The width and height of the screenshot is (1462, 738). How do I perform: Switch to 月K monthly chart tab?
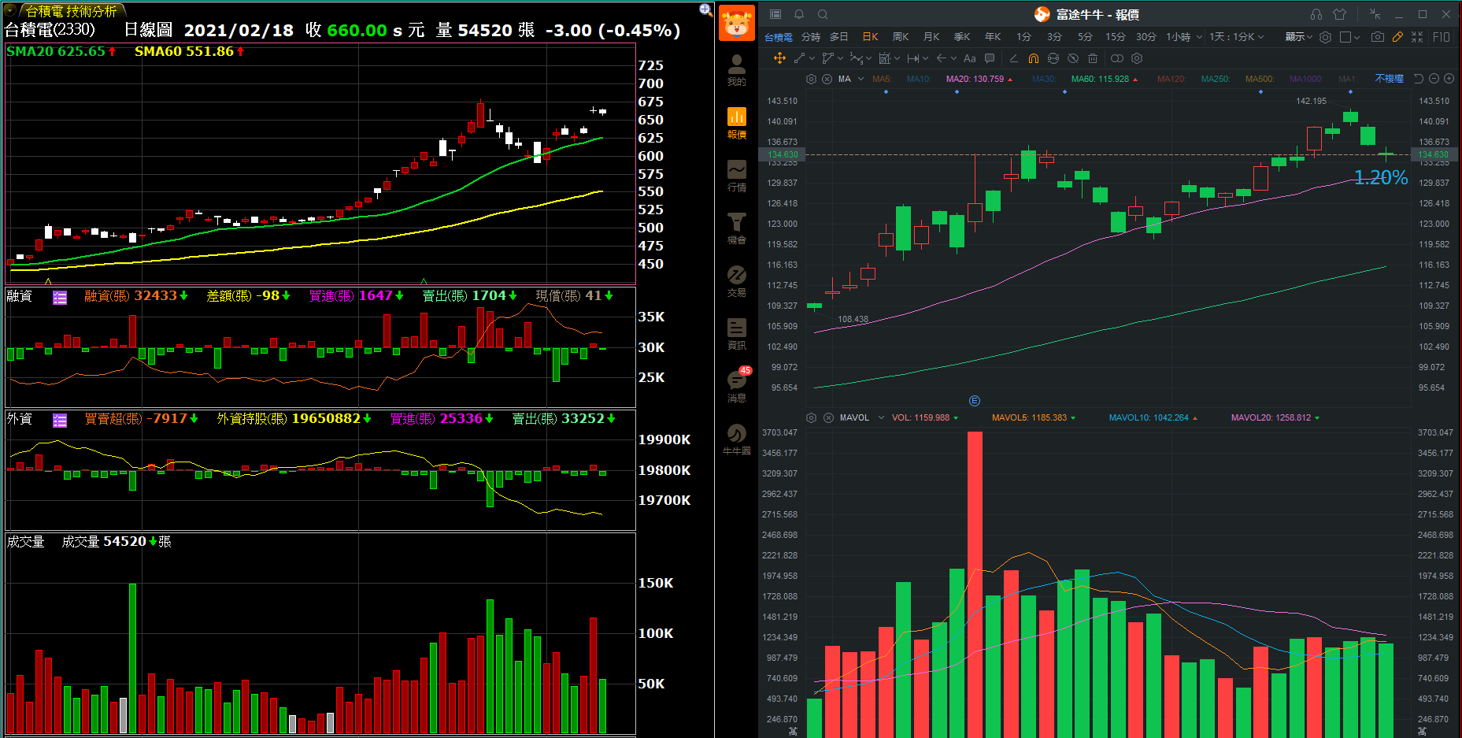931,37
